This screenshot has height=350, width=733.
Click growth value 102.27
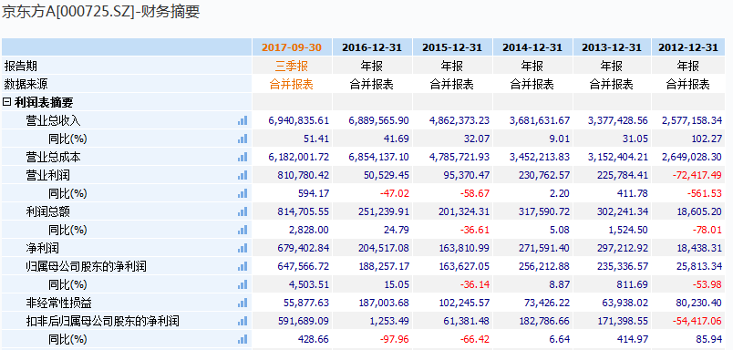click(706, 139)
